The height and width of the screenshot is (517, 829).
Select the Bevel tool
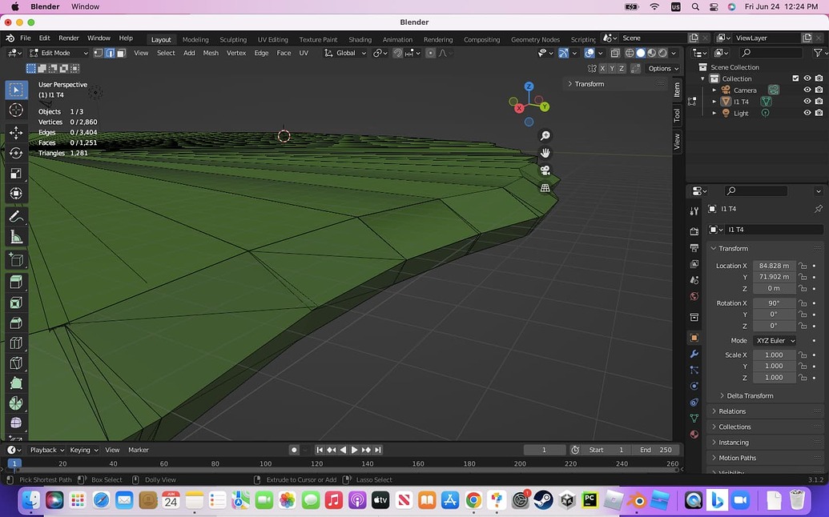tap(16, 323)
